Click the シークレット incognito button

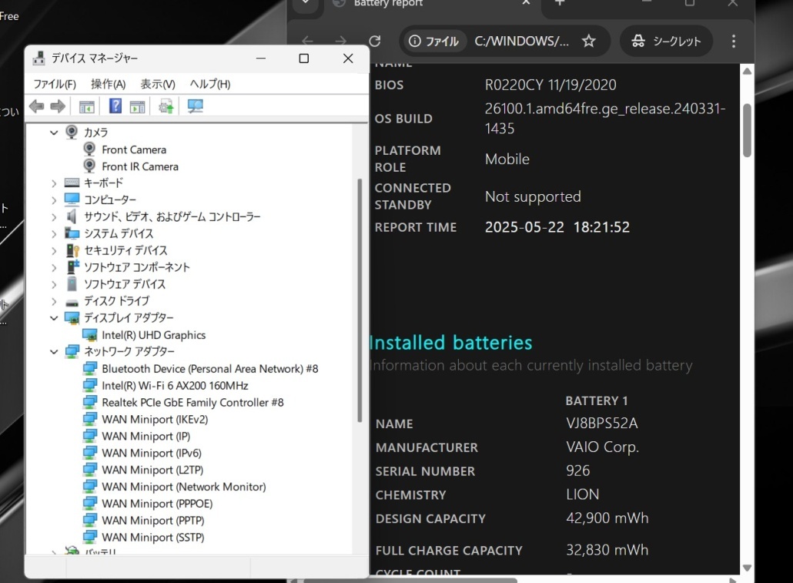[x=666, y=41]
